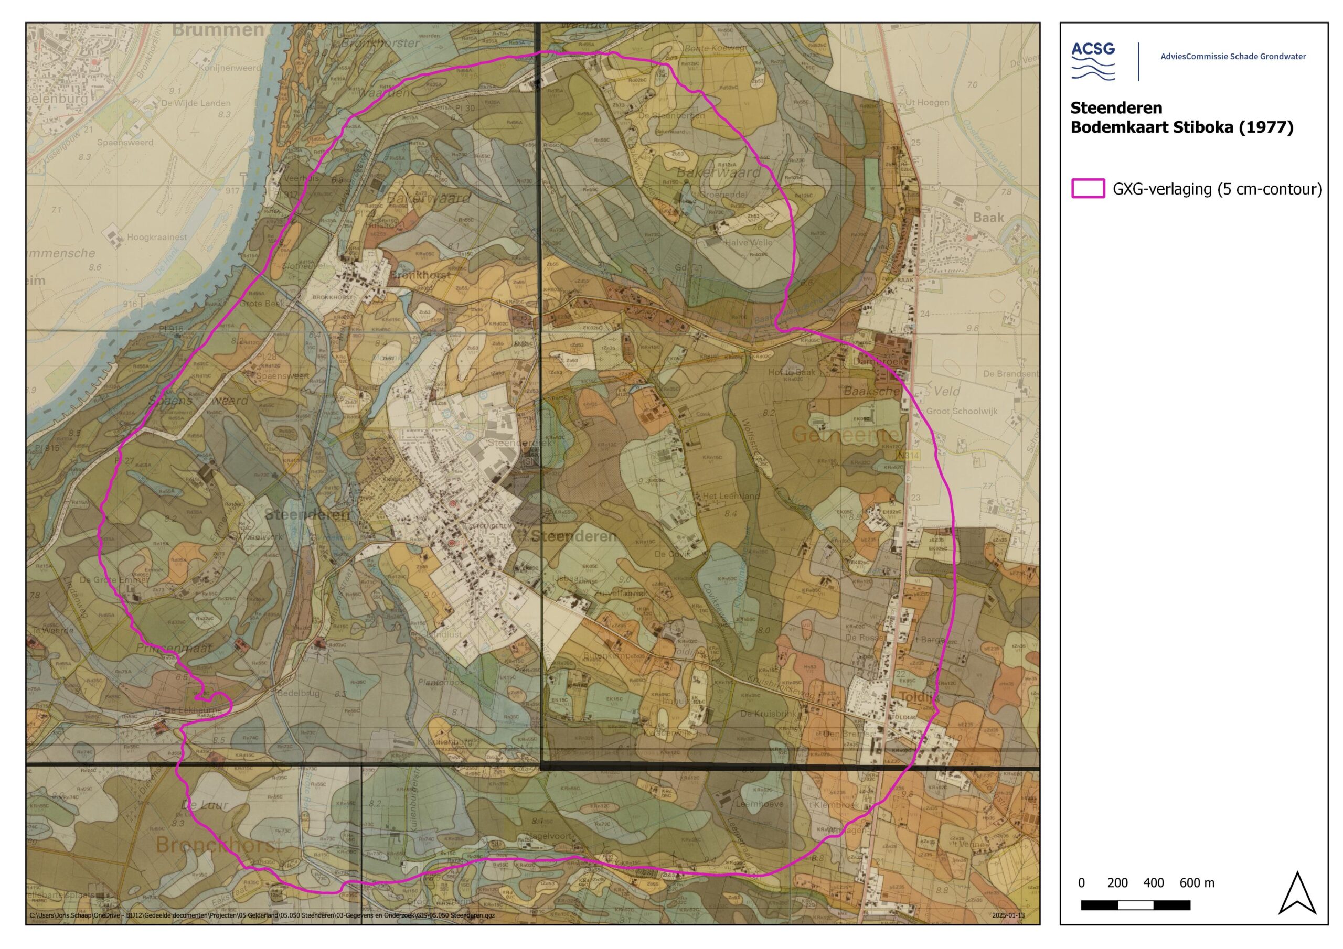1343x949 pixels.
Task: Click the Het Leemland label
Action: tap(731, 496)
